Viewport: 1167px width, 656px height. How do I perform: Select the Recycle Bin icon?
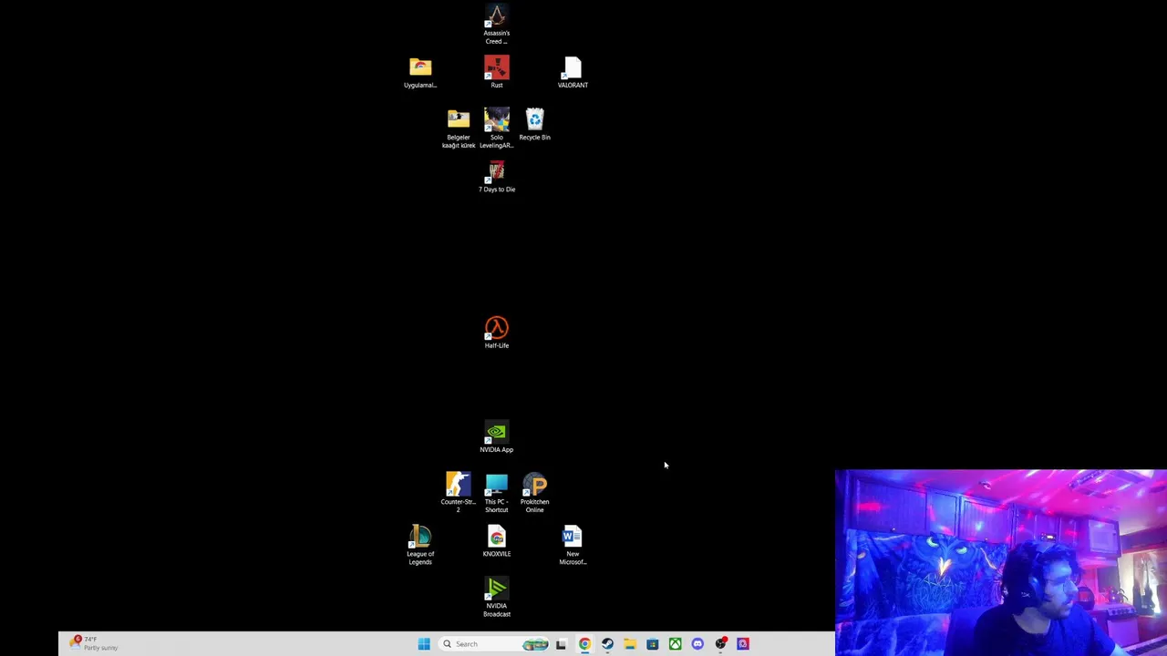pos(534,125)
